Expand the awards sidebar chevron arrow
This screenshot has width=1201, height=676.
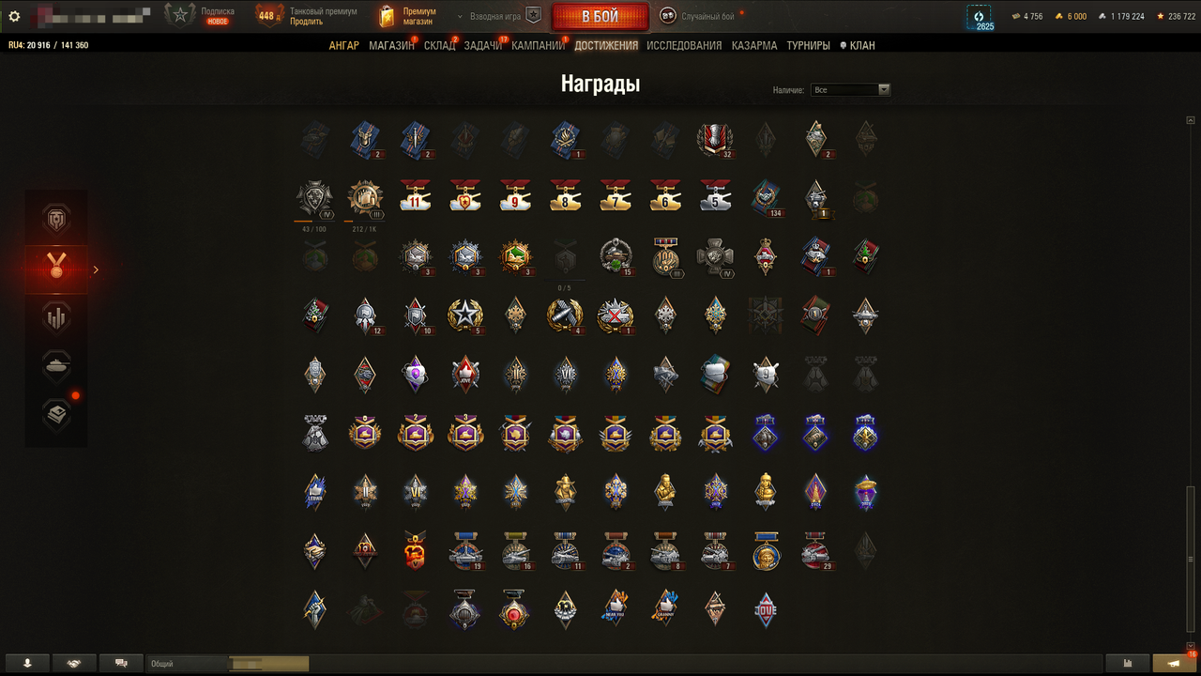pos(96,269)
